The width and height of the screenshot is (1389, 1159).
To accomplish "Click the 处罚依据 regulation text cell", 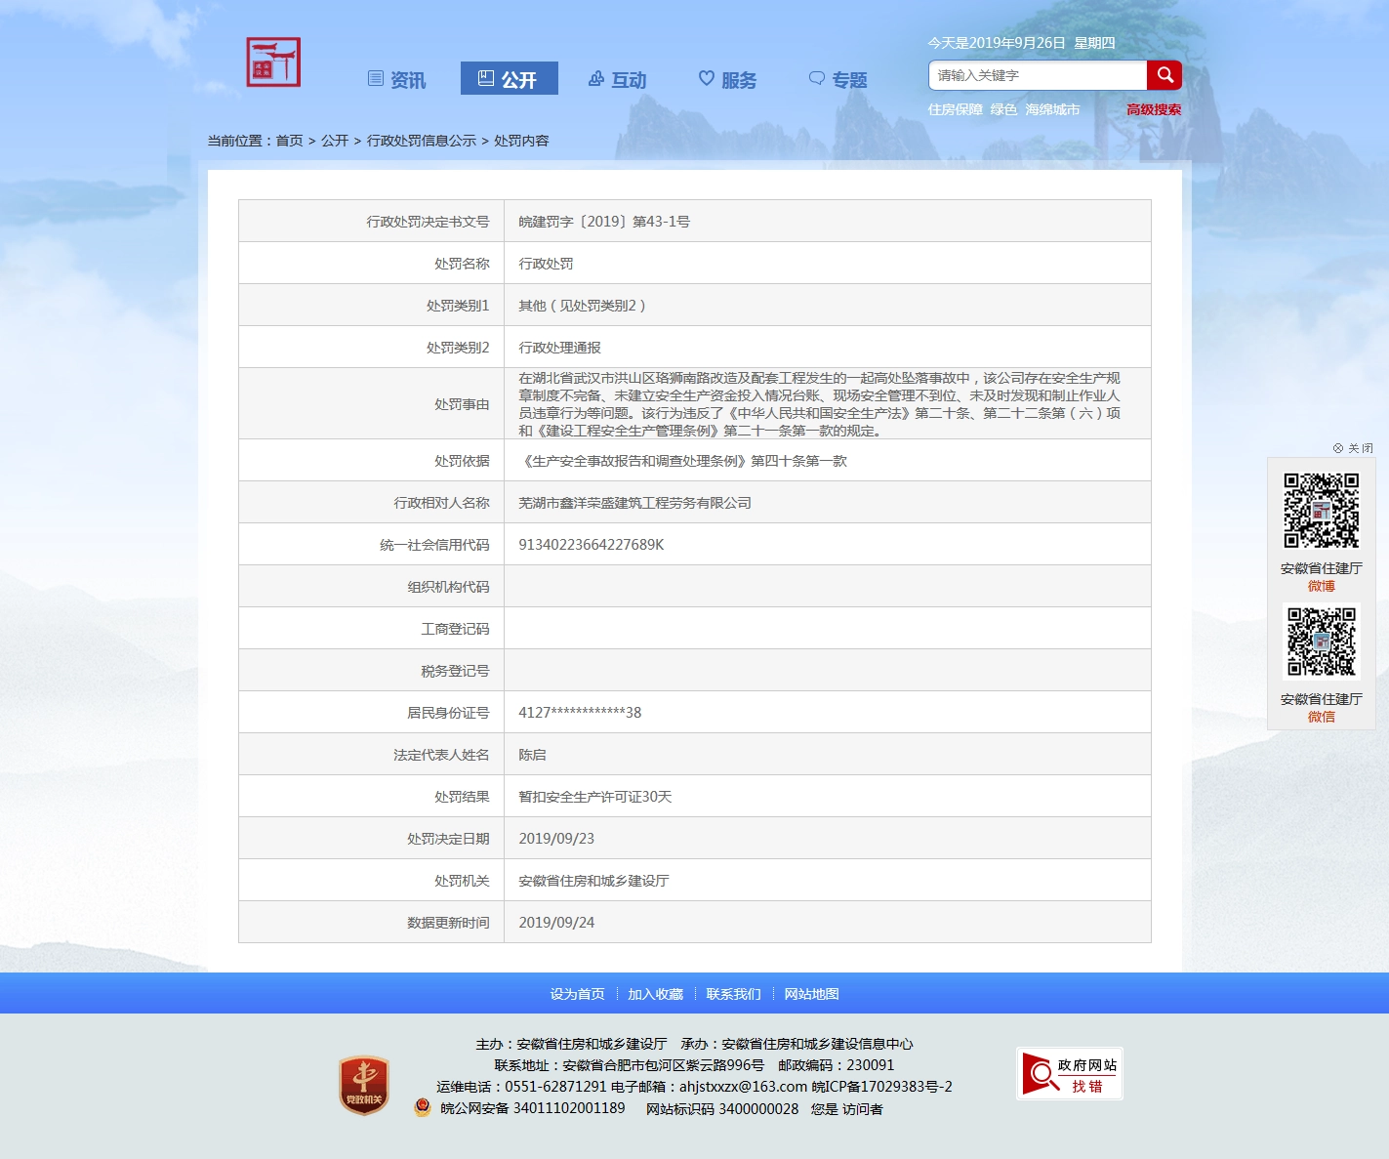I will 828,460.
